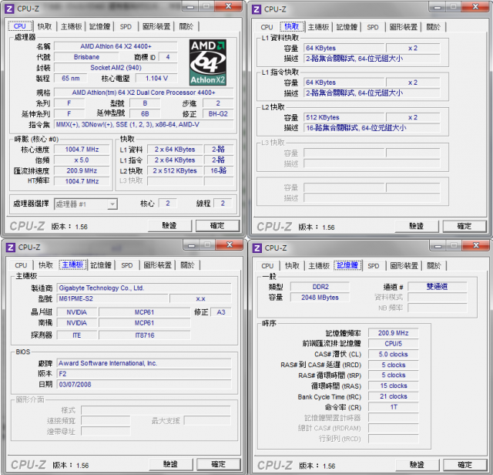Viewport: 493px width, 475px height.
Task: Click the motherboard model M61PME-S2
Action: 112,298
